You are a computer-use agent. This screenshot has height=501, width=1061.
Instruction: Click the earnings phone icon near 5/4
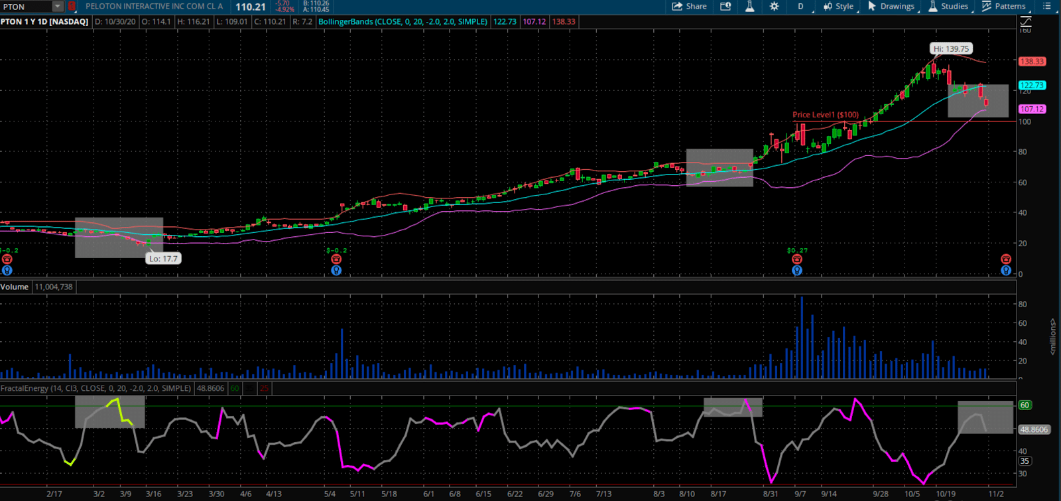pos(336,259)
